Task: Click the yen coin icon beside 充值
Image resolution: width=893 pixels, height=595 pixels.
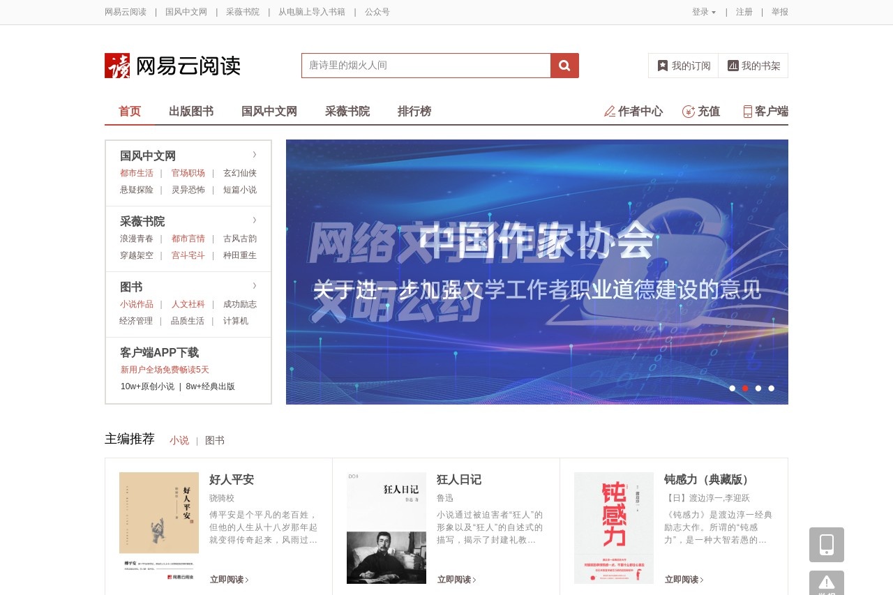Action: click(689, 112)
